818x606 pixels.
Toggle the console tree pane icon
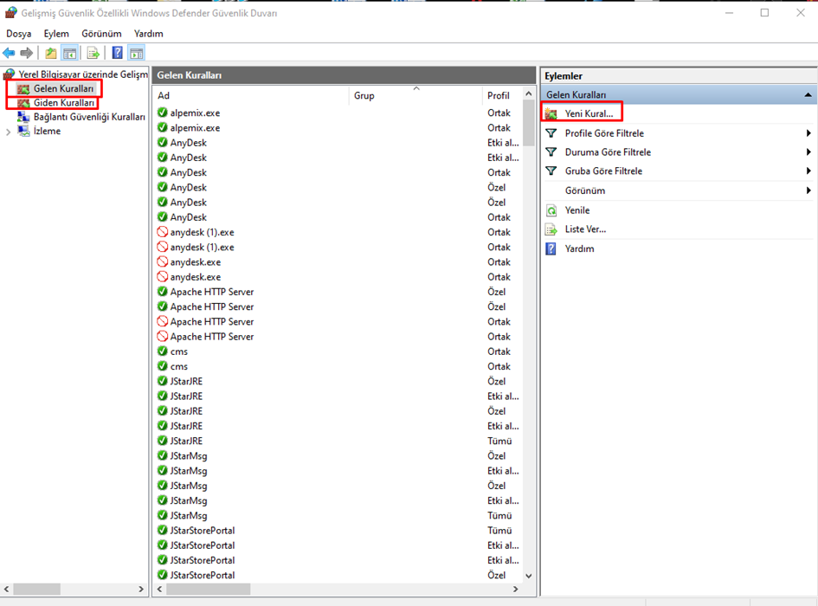coord(69,53)
